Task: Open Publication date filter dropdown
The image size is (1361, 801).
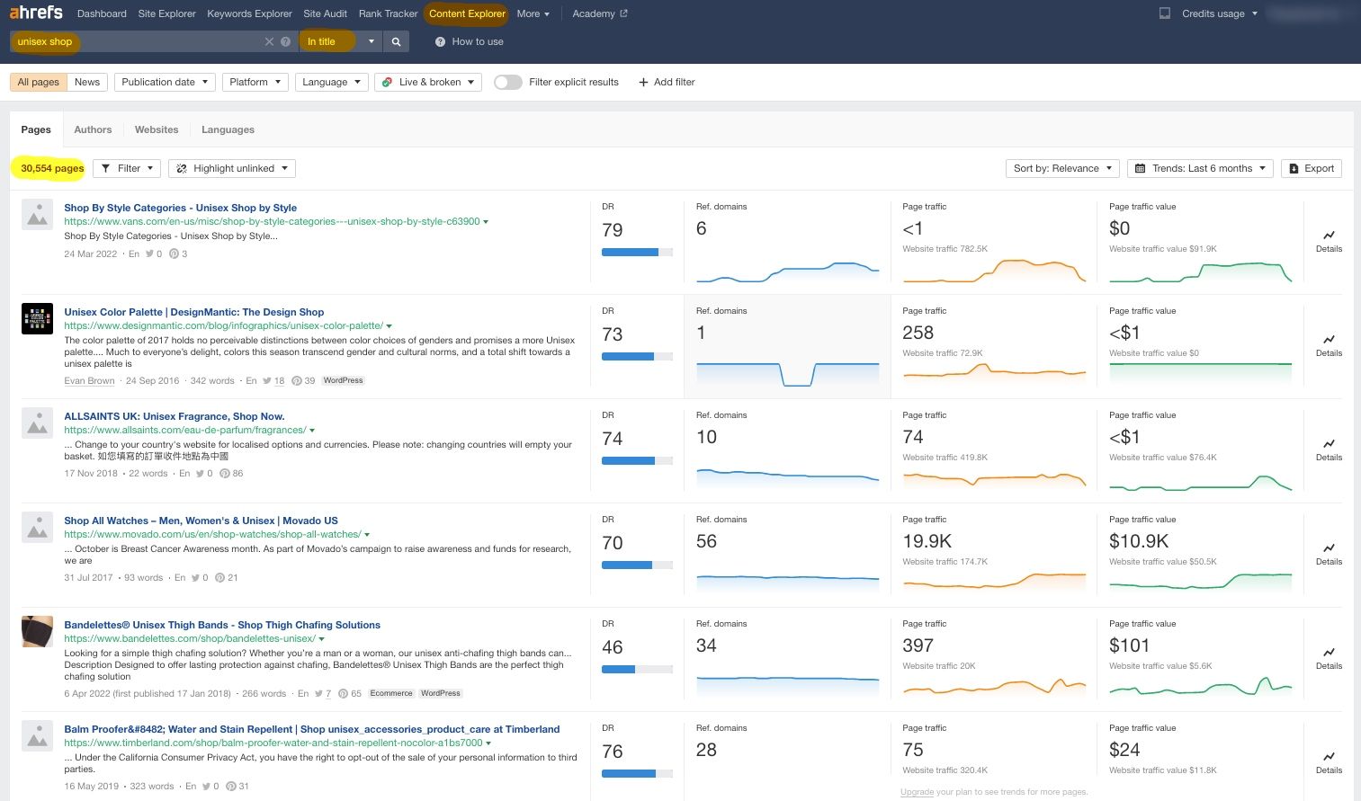Action: [165, 82]
